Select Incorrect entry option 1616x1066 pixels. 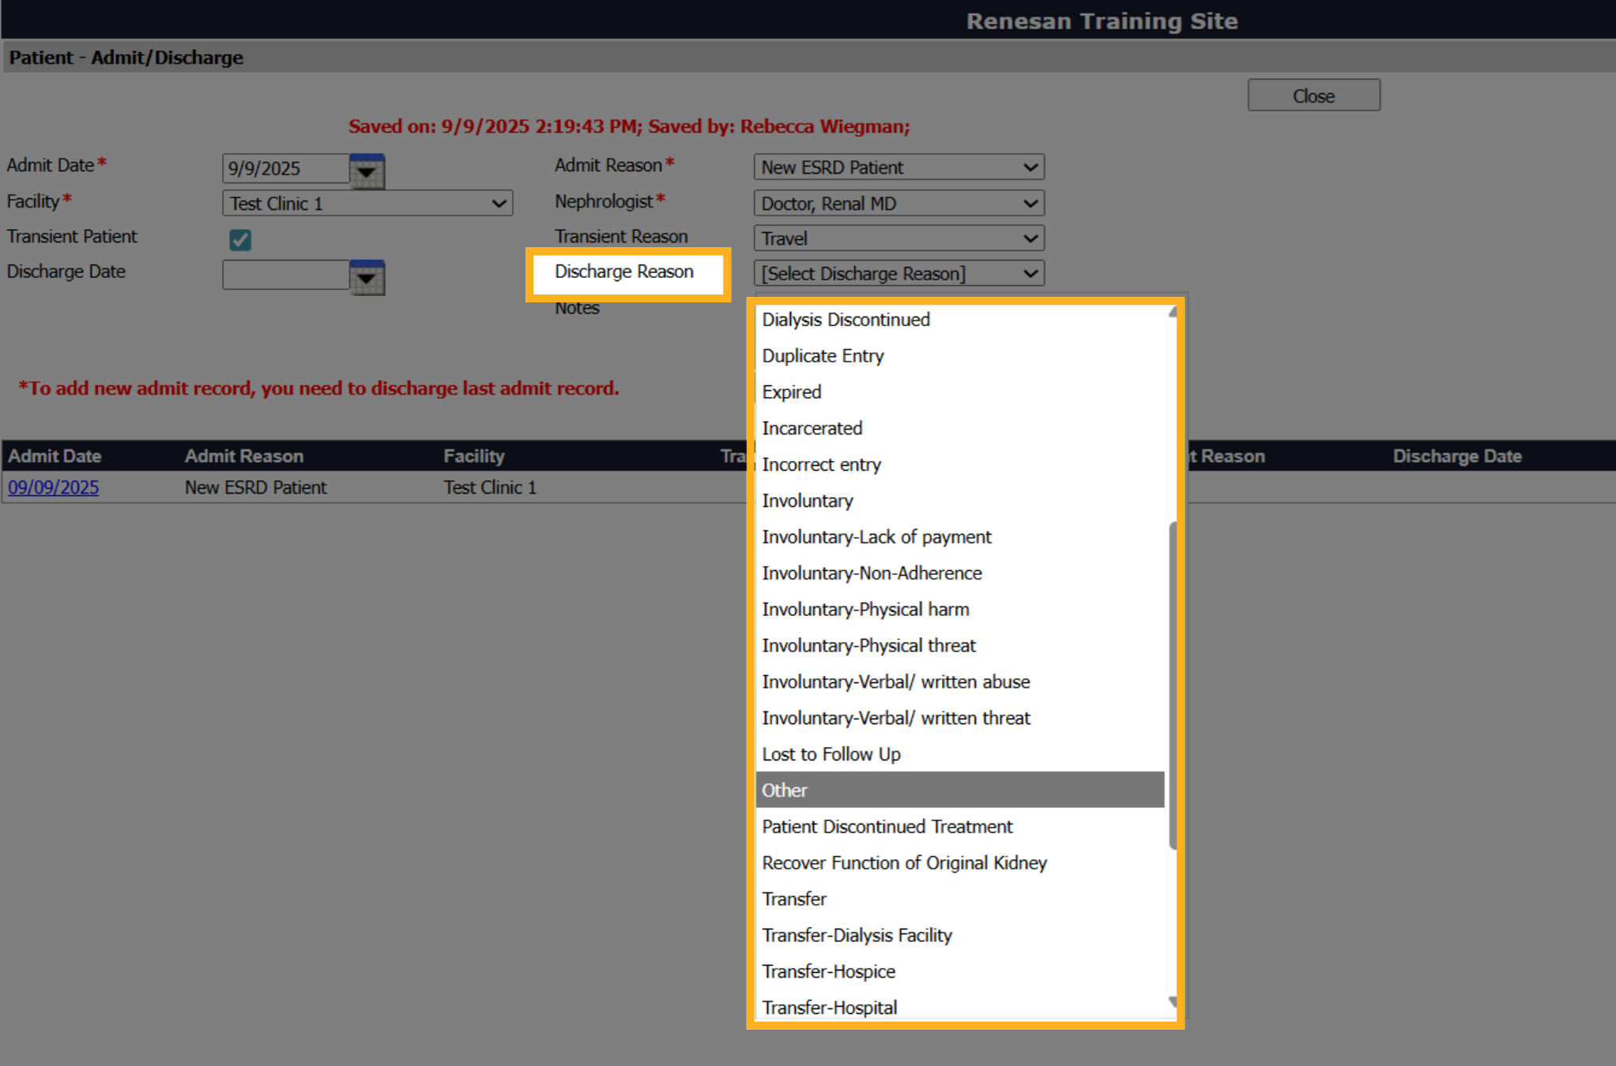(x=960, y=465)
